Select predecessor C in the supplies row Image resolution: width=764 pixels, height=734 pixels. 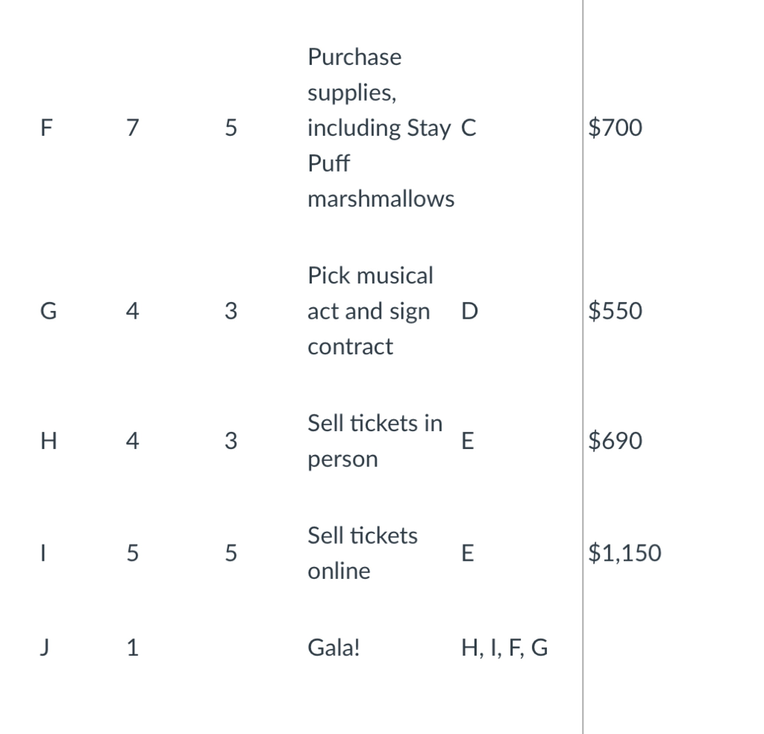469,128
